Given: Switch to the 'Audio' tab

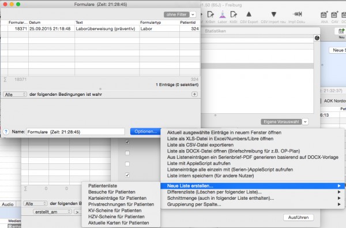Looking at the screenshot, I should [x=7, y=204].
